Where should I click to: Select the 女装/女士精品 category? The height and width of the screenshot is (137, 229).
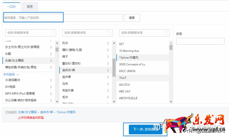point(29,61)
